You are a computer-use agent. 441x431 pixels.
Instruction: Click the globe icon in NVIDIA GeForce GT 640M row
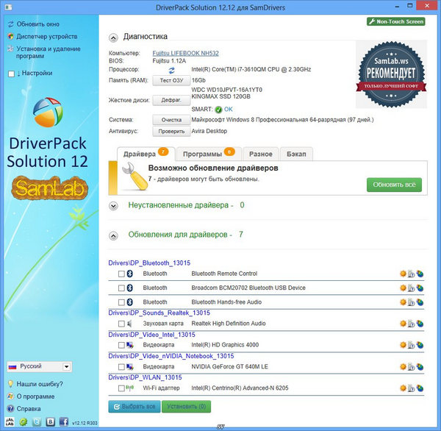[x=420, y=366]
